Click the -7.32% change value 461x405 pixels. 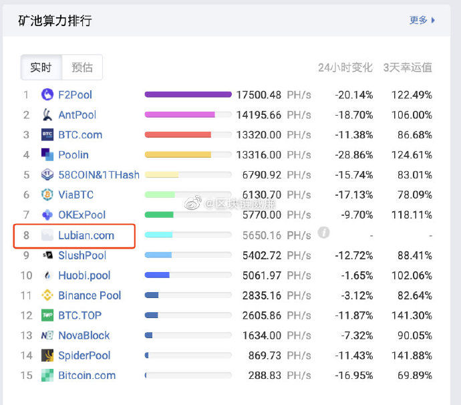pyautogui.click(x=357, y=335)
